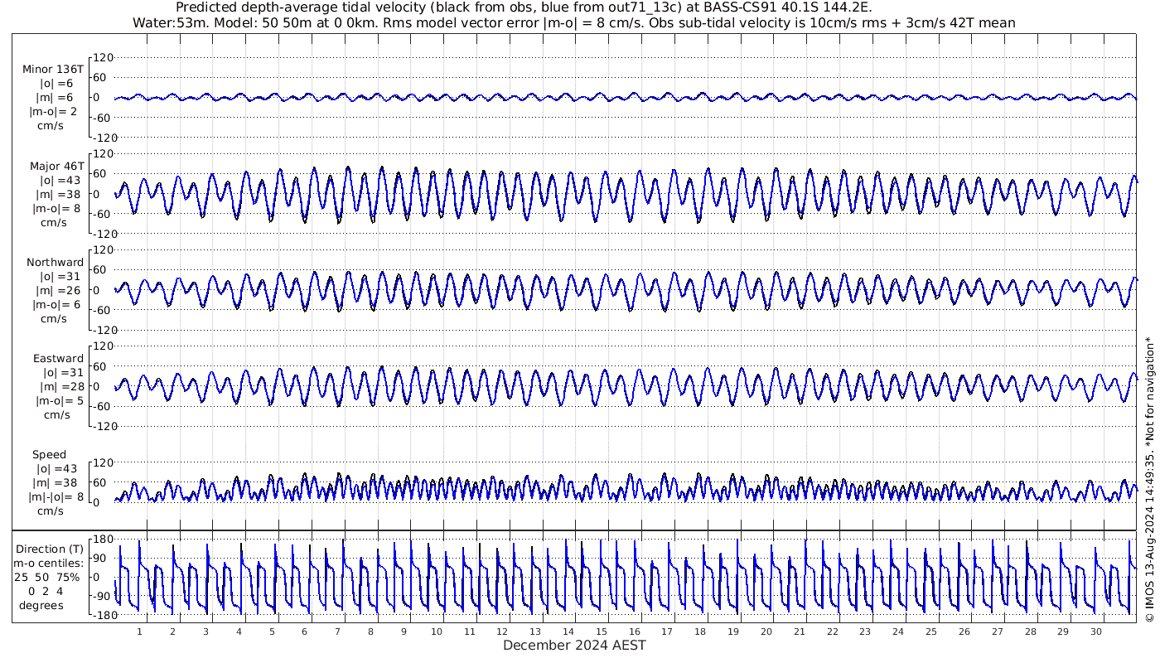Click the |m-o|= 2 value under Minor 136T

pyautogui.click(x=55, y=111)
